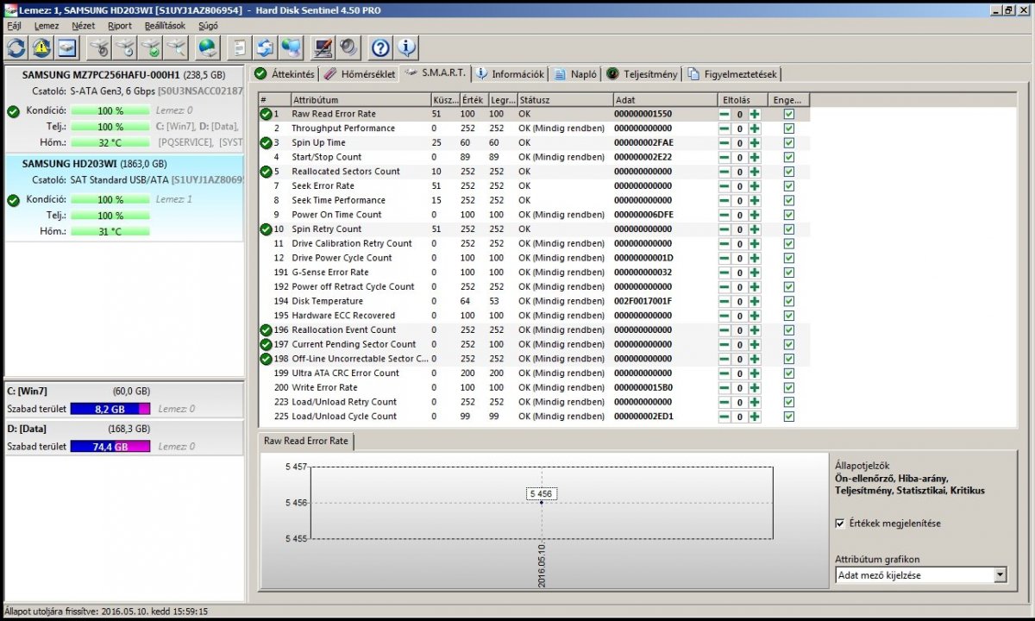Click the C: [Win7] free space bar
Image resolution: width=1035 pixels, height=621 pixels.
tap(110, 409)
